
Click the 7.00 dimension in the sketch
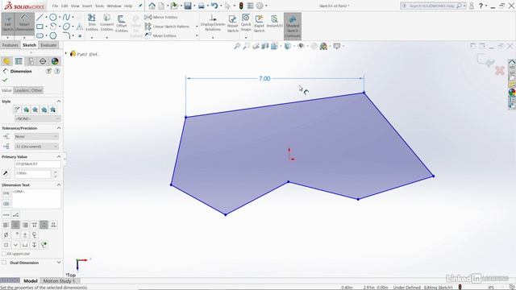pos(264,79)
